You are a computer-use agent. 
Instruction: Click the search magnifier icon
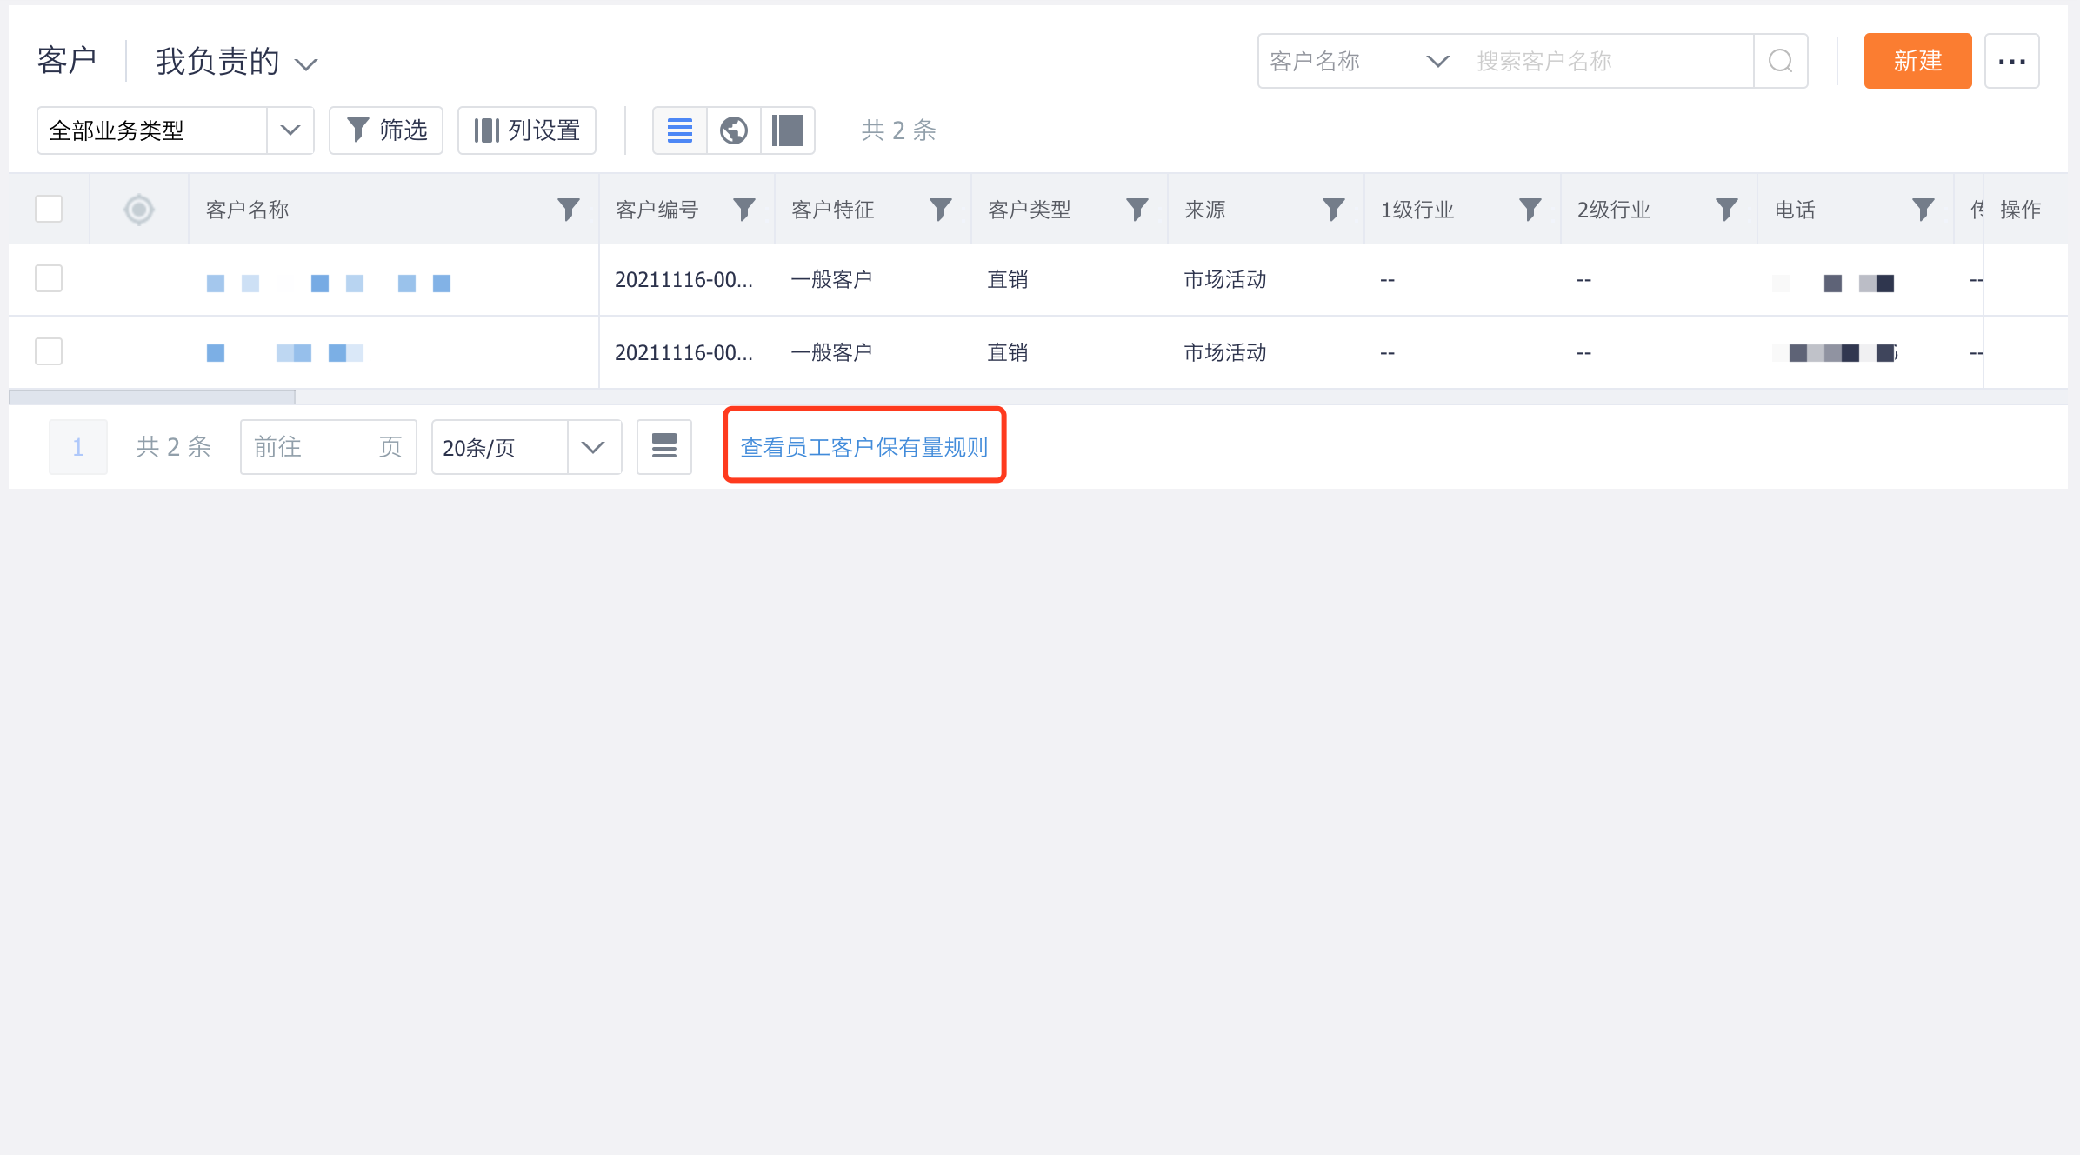point(1780,60)
